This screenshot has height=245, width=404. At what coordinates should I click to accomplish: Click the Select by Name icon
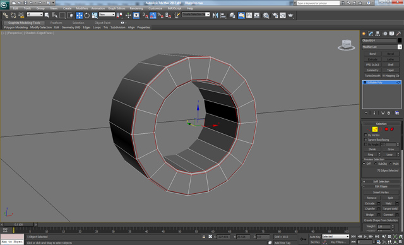tap(55, 15)
